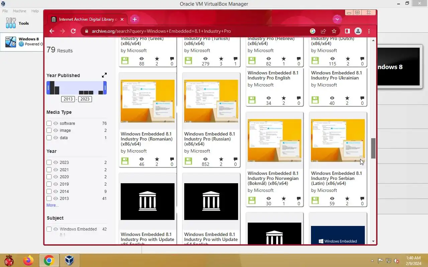Click the 2023 end year field
Viewport: 428px width, 267px height.
pyautogui.click(x=85, y=99)
